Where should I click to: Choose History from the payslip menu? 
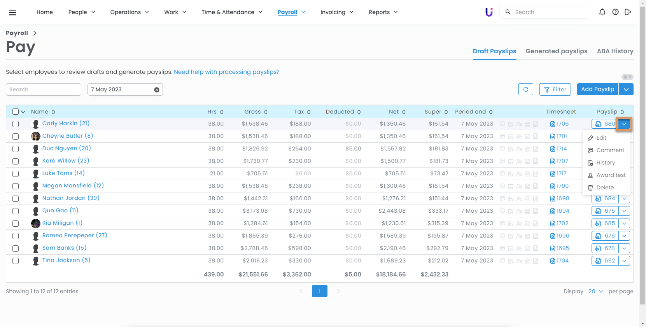pos(606,163)
